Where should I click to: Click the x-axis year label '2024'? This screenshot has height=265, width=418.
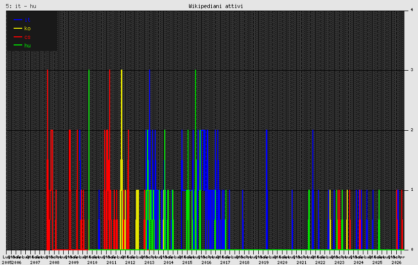[x=358, y=262]
